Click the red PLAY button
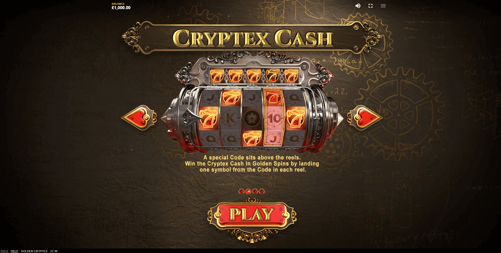 [x=252, y=214]
